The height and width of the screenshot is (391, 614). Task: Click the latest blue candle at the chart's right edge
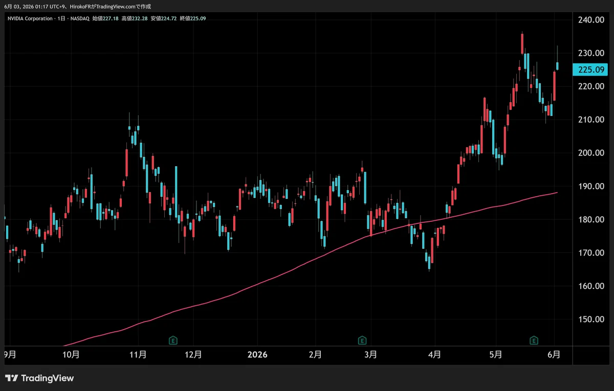[557, 66]
